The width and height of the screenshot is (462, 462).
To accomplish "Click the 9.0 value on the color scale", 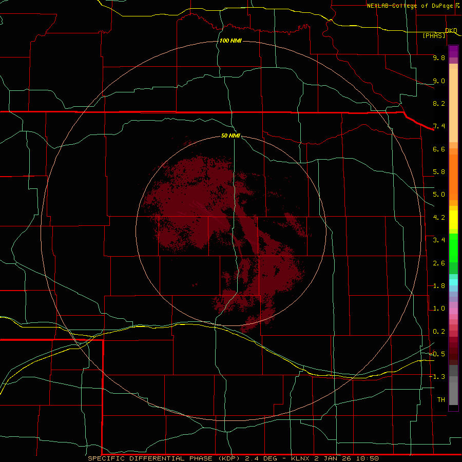I will pyautogui.click(x=439, y=81).
